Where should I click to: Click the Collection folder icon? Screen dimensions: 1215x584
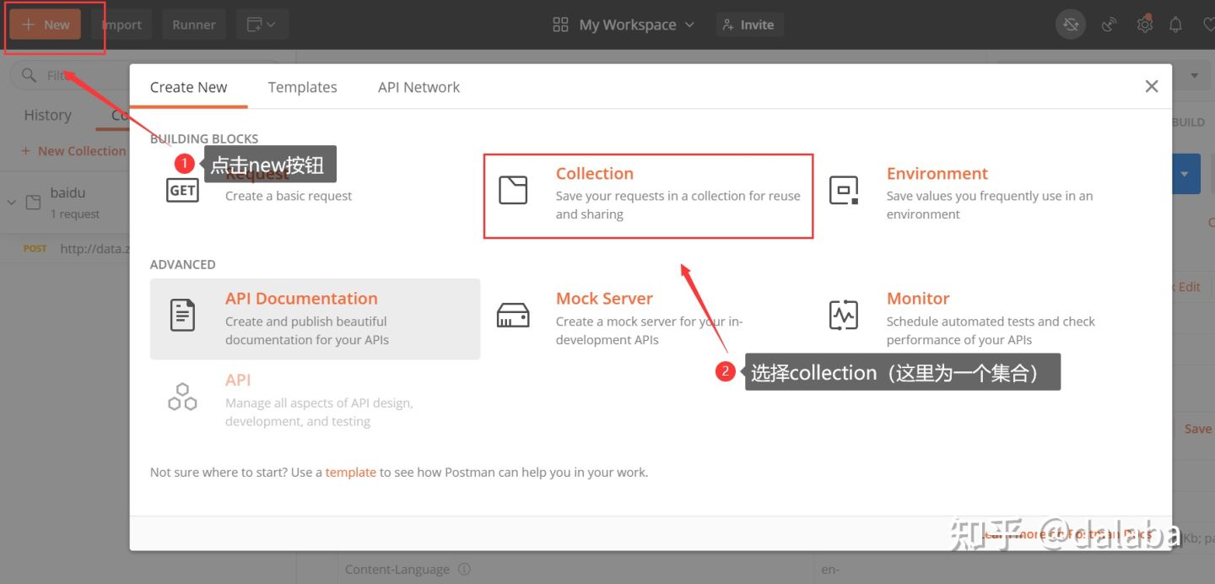click(513, 190)
